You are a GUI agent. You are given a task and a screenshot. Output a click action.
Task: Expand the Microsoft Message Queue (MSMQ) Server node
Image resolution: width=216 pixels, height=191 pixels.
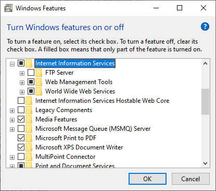point(12,129)
